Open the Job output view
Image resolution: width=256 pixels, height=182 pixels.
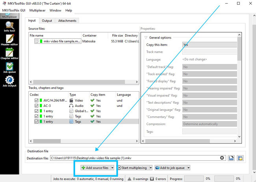click(9, 81)
